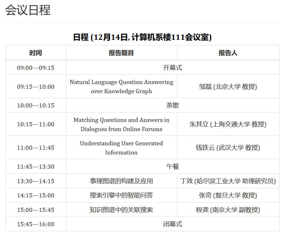
Task: Click the 知识图谱中的关联搜索 talk title
Action: coord(121,210)
